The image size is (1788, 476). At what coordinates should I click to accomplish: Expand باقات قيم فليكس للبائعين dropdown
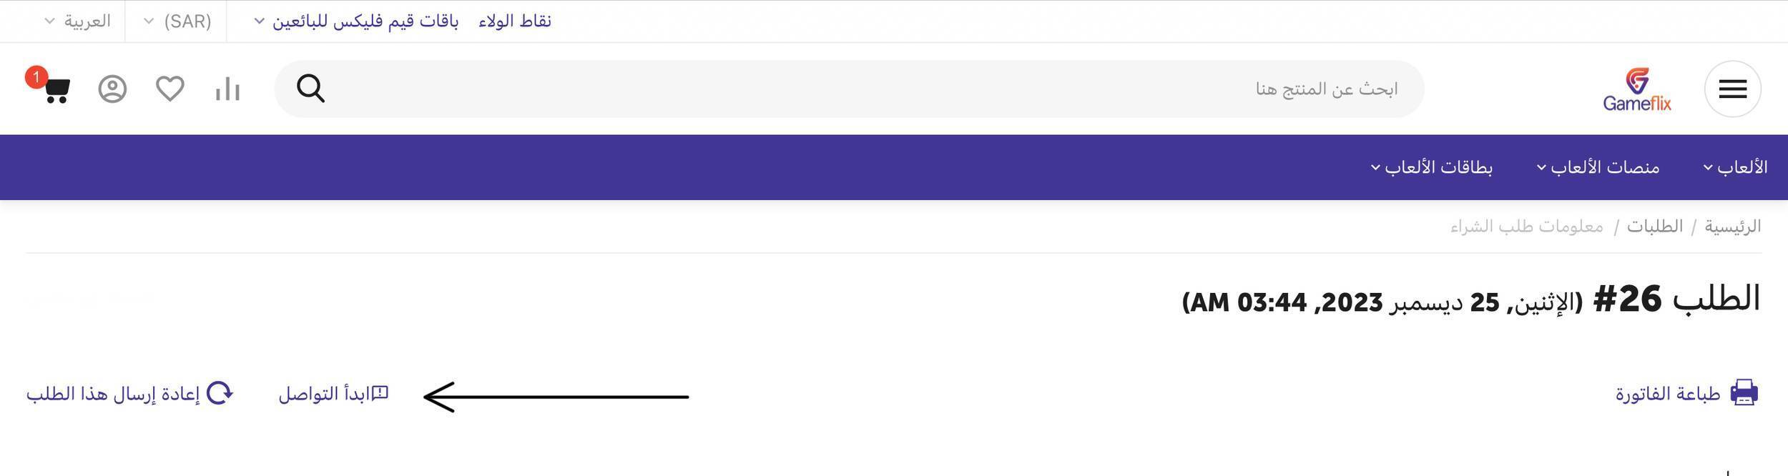click(x=357, y=21)
